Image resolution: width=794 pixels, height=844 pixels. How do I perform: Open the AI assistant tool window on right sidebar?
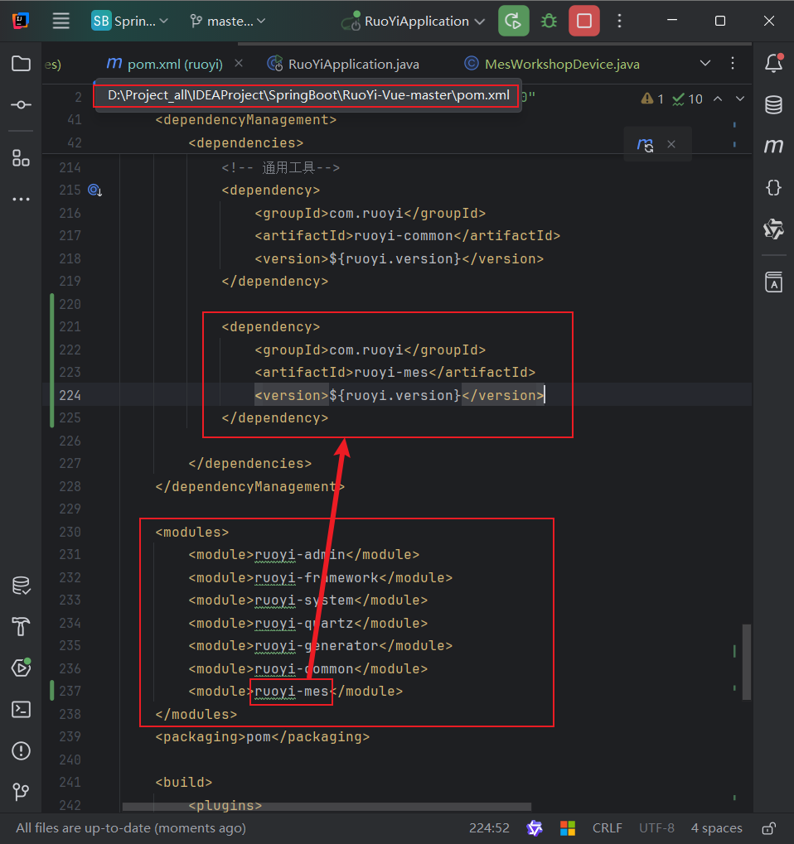(x=773, y=229)
